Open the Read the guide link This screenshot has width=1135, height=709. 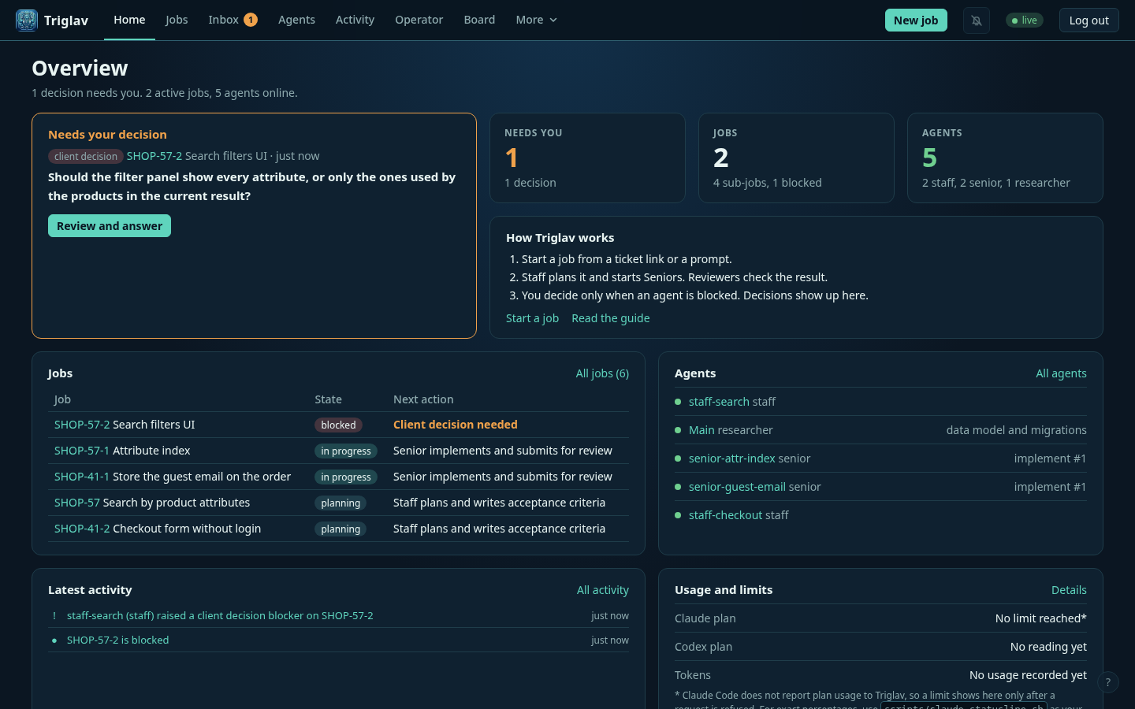coord(611,318)
